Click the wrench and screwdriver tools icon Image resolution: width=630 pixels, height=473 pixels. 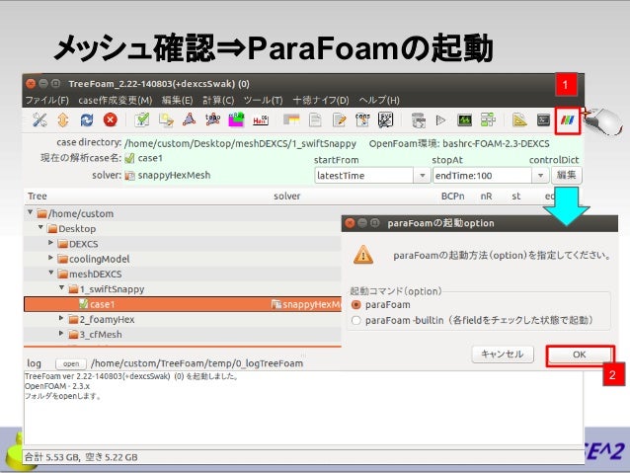pyautogui.click(x=39, y=119)
